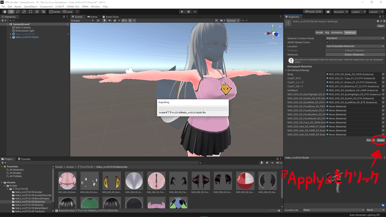386x217 pixels.
Task: Open Inspector settings gear icon
Action: (x=384, y=21)
